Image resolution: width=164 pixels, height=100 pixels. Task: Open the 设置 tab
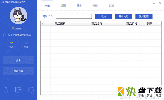[x=63, y=6]
